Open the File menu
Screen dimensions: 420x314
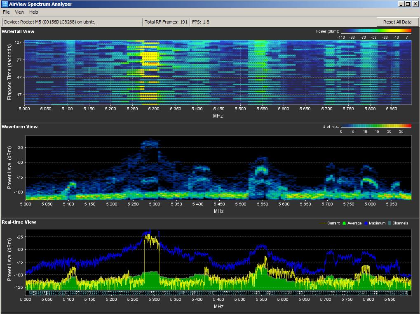point(6,12)
